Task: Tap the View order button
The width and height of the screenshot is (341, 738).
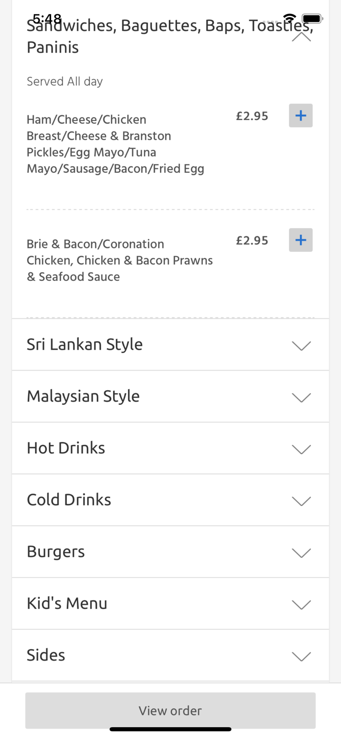Action: pos(170,710)
